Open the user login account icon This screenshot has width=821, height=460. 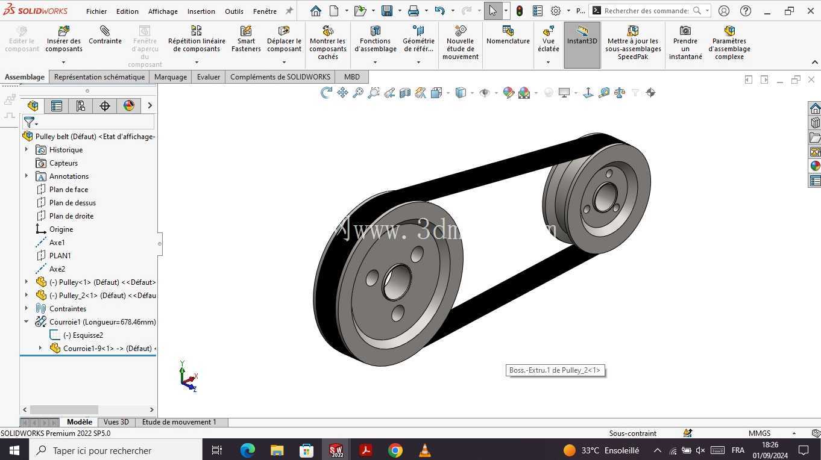tap(724, 11)
